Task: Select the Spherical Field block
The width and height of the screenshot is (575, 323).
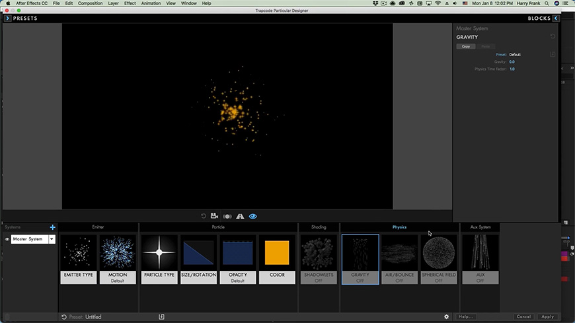Action: coord(439,259)
